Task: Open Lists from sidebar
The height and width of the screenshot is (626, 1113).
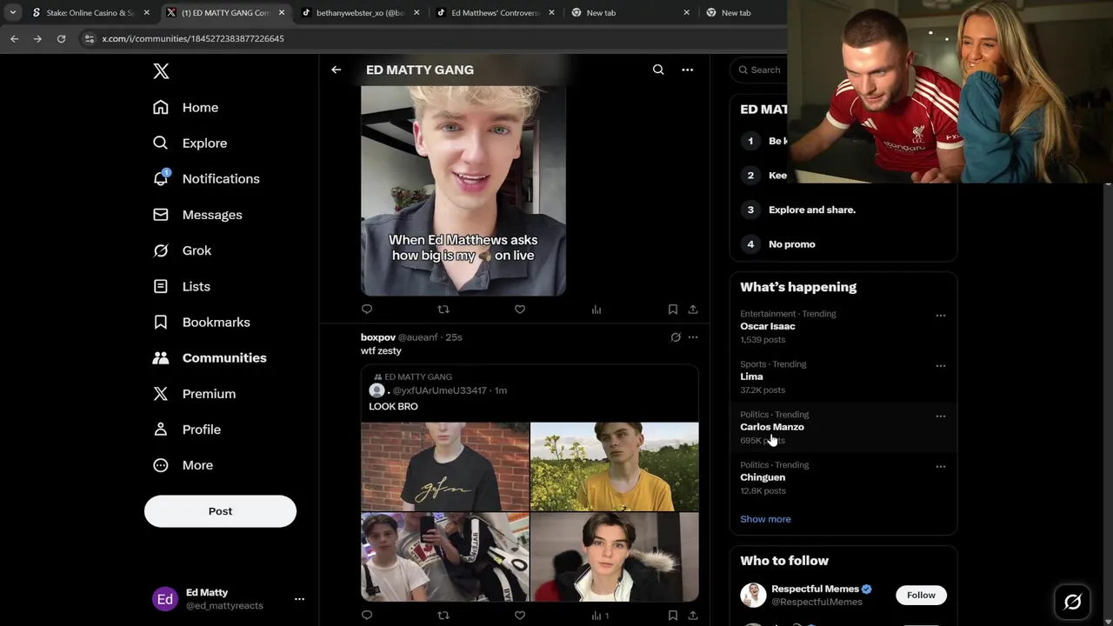Action: tap(181, 286)
